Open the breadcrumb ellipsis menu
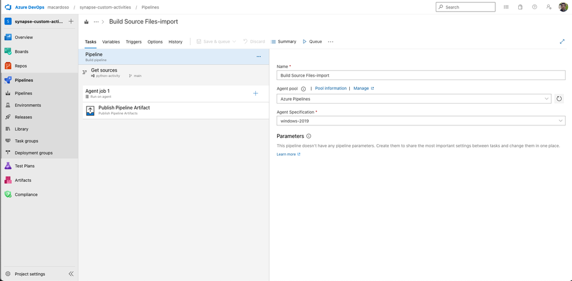This screenshot has height=281, width=572. [96, 22]
